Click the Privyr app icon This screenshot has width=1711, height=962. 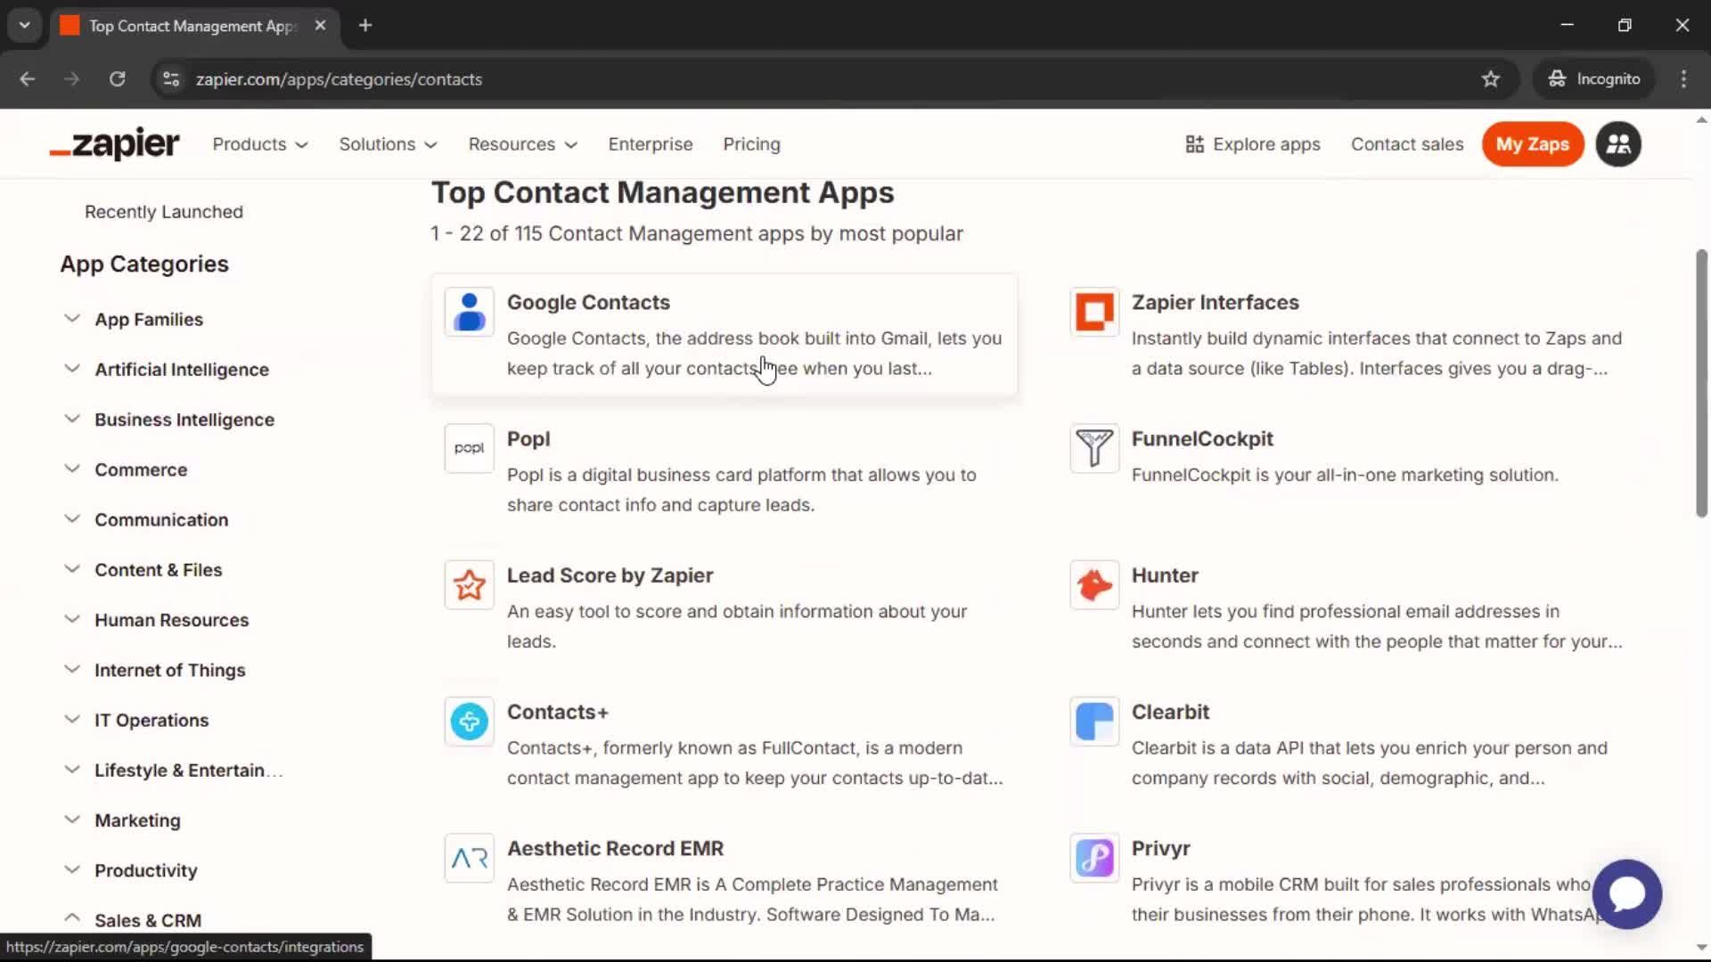click(1093, 857)
